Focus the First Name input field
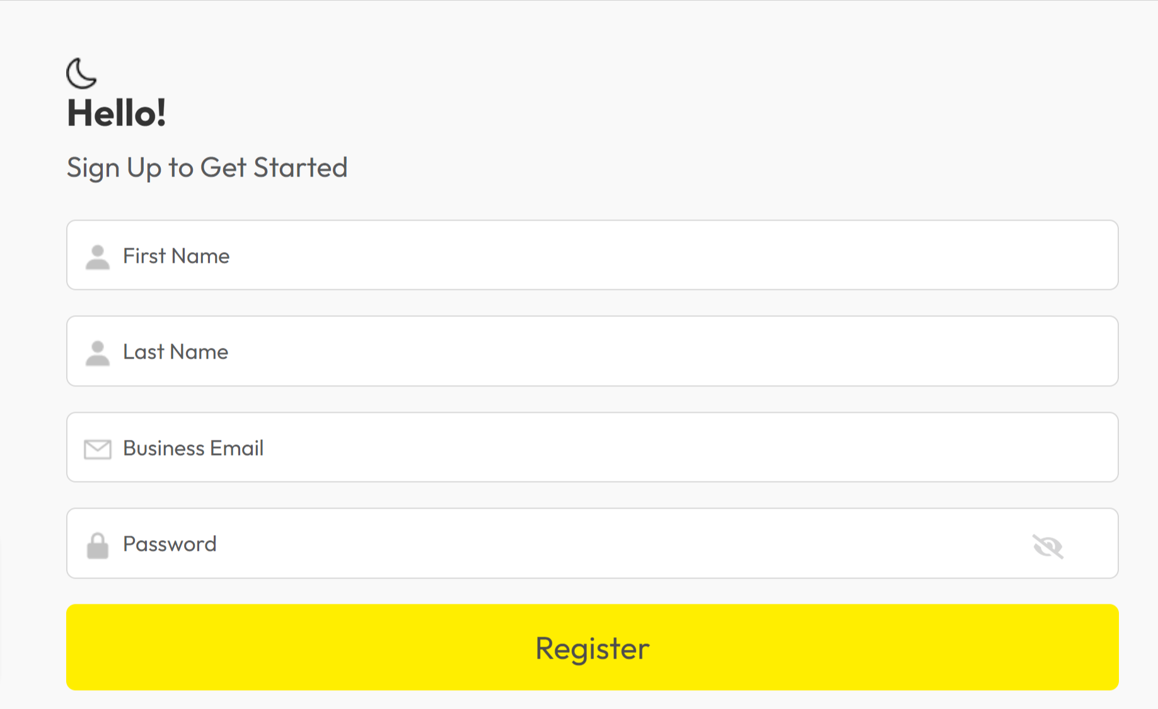 coord(593,255)
